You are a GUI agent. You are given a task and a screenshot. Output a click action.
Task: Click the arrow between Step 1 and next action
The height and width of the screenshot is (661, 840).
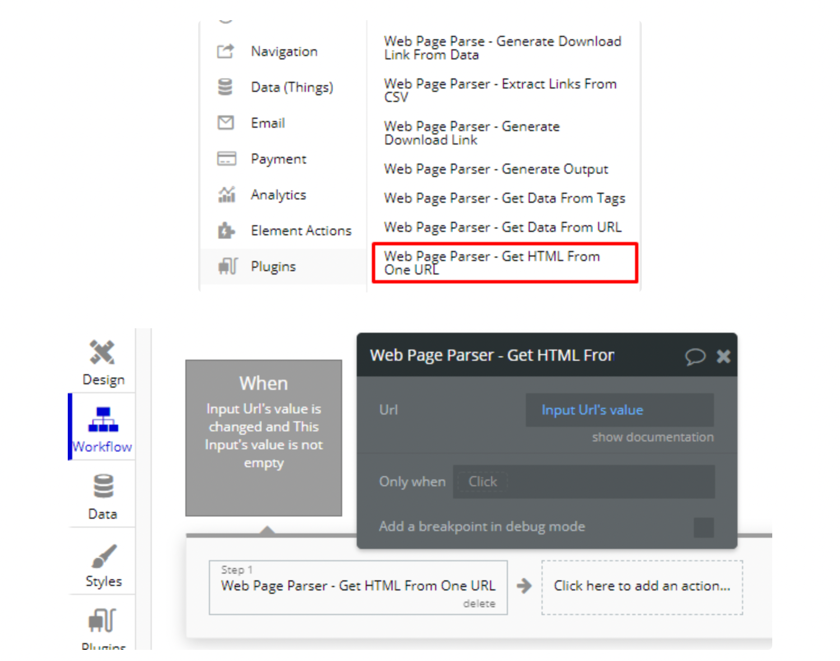pyautogui.click(x=524, y=586)
